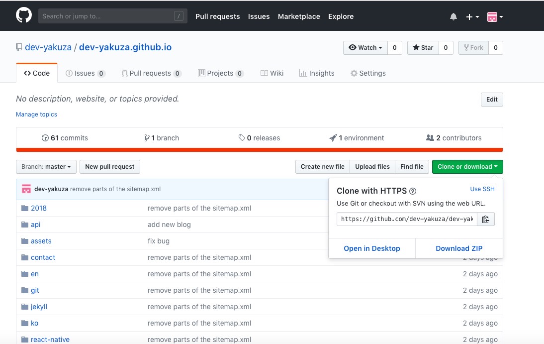Switch to the Issues tab
Image resolution: width=544 pixels, height=344 pixels.
85,73
